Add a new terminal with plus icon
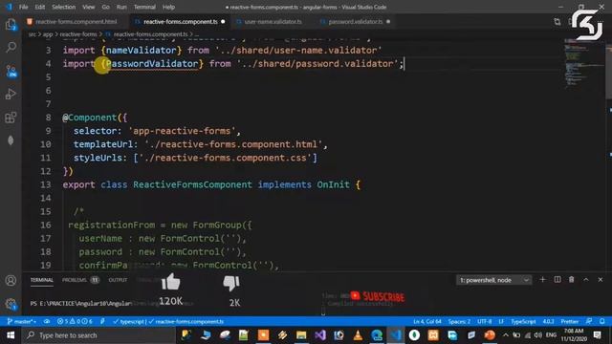 [542, 280]
